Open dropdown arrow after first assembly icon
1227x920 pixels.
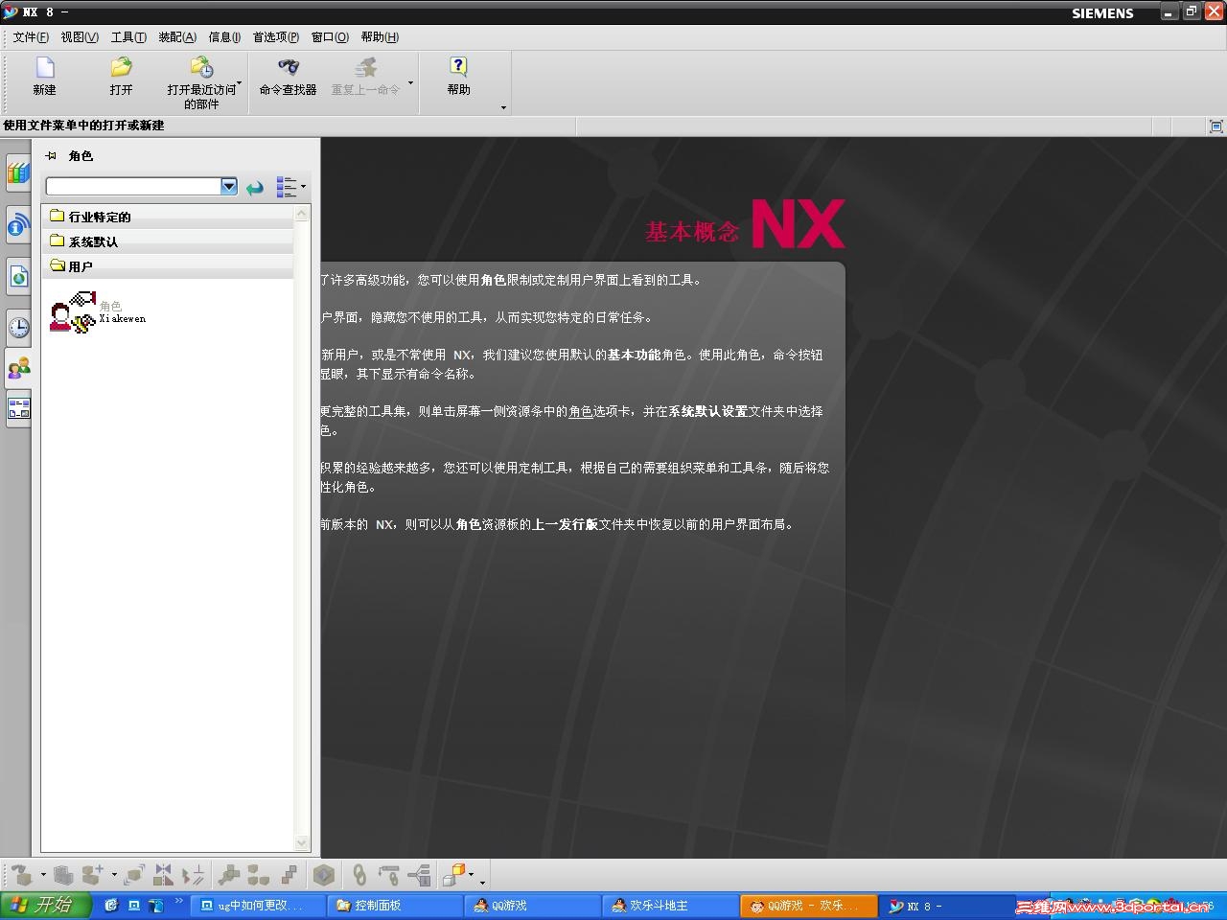43,875
